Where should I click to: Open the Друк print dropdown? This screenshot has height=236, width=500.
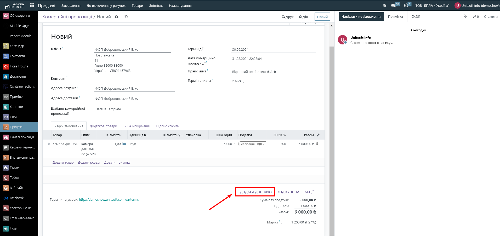point(287,17)
